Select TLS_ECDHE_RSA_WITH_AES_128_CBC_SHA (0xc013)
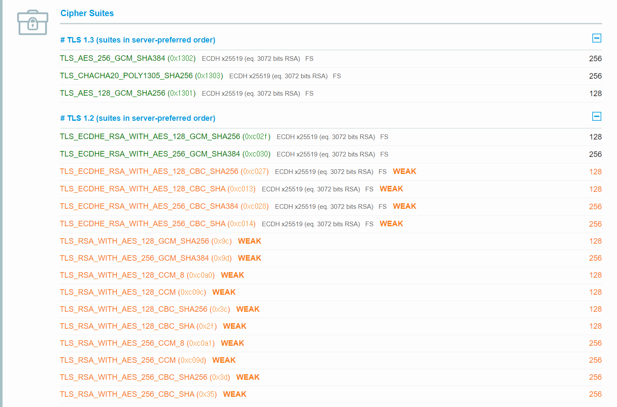 click(158, 189)
